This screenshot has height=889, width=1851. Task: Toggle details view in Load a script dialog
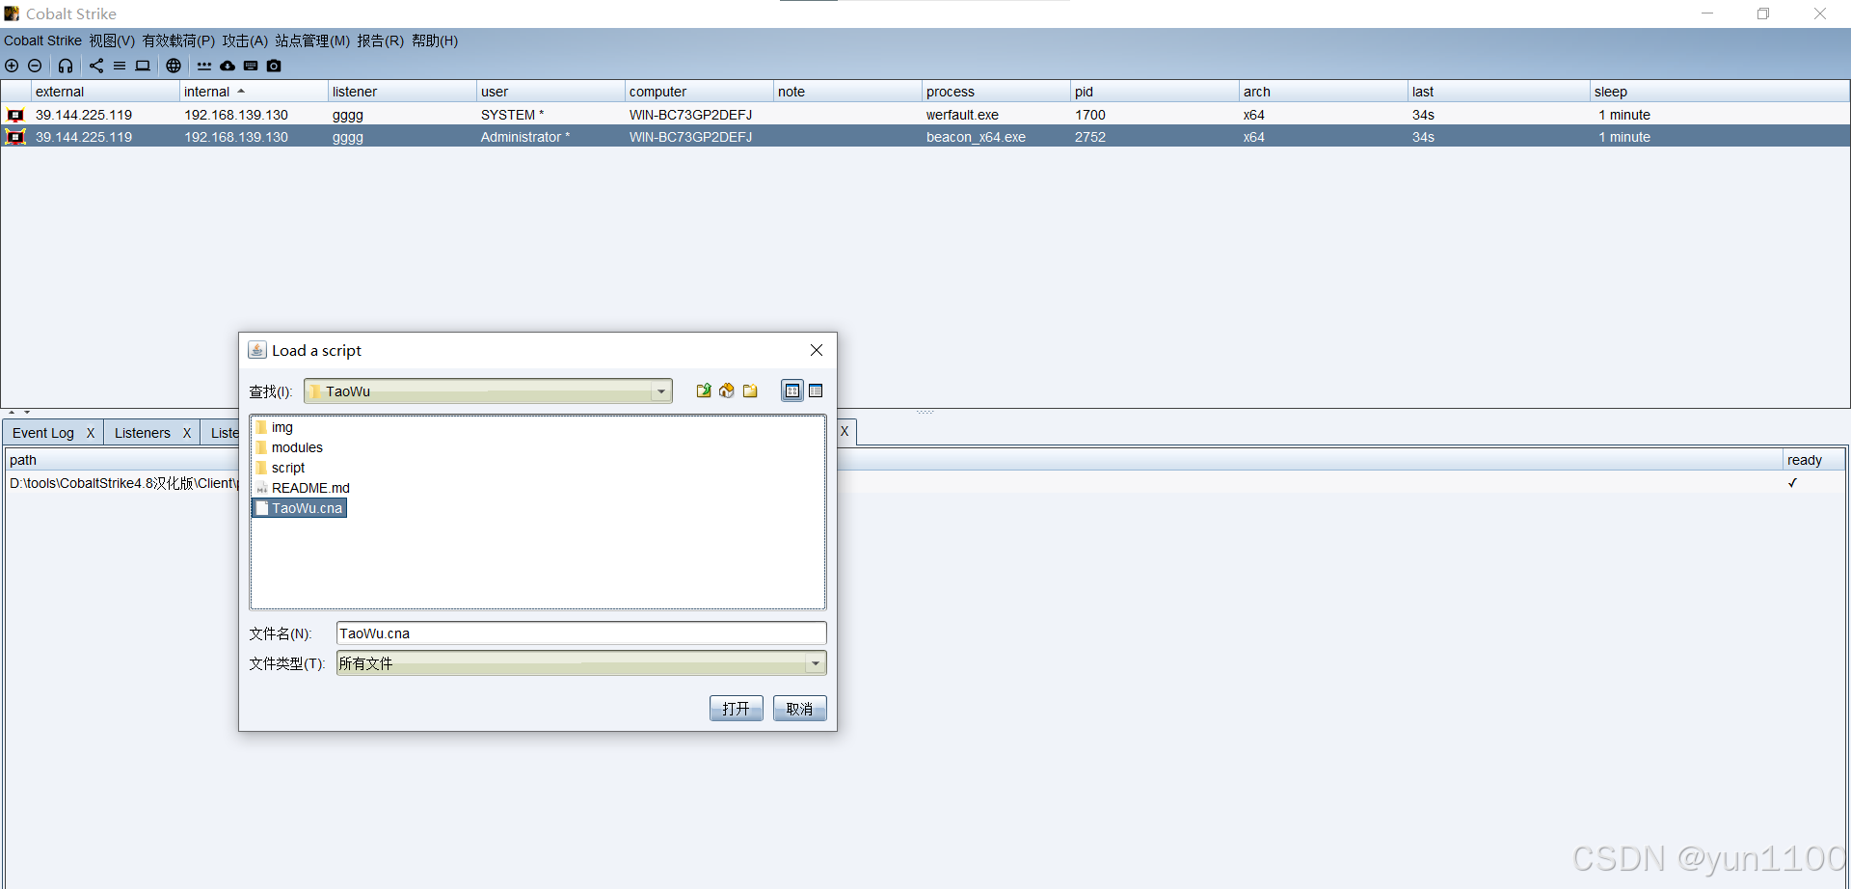tap(816, 391)
